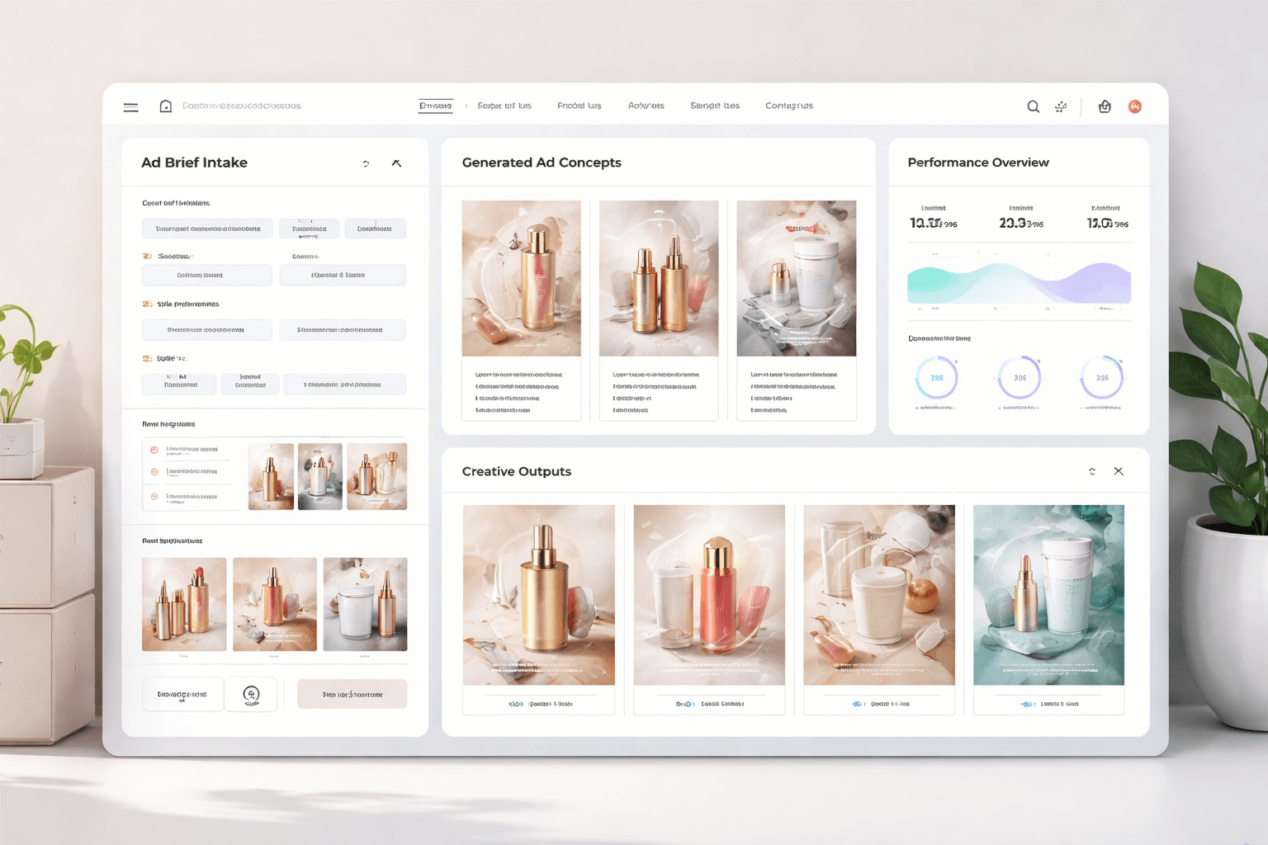The height and width of the screenshot is (845, 1268).
Task: Refresh the Creative Outputs panel
Action: pyautogui.click(x=1092, y=470)
